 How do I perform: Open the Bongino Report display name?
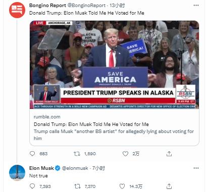coord(47,6)
